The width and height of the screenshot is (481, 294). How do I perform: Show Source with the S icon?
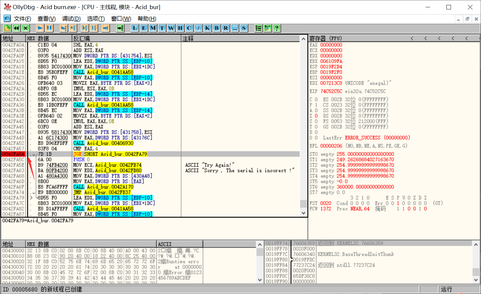tap(244, 28)
